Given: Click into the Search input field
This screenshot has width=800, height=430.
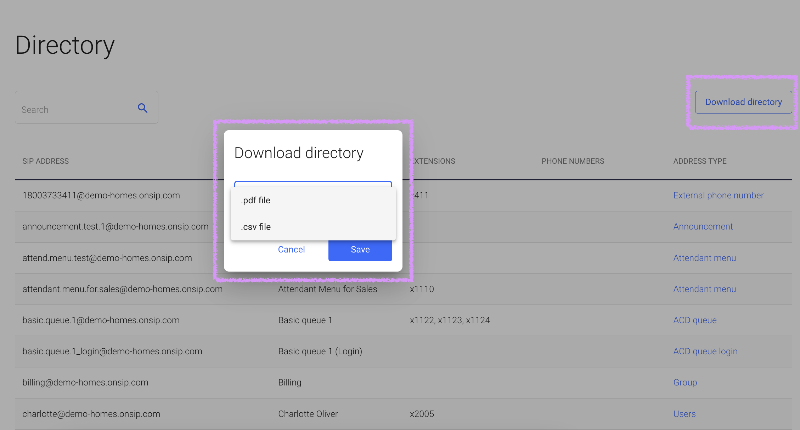Looking at the screenshot, I should pyautogui.click(x=71, y=109).
